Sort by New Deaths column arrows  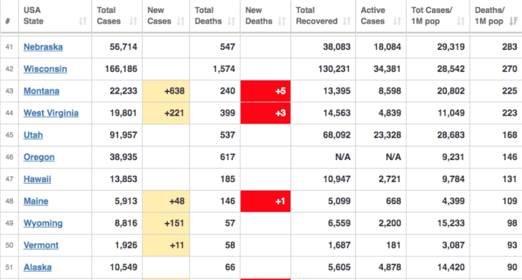coord(282,21)
